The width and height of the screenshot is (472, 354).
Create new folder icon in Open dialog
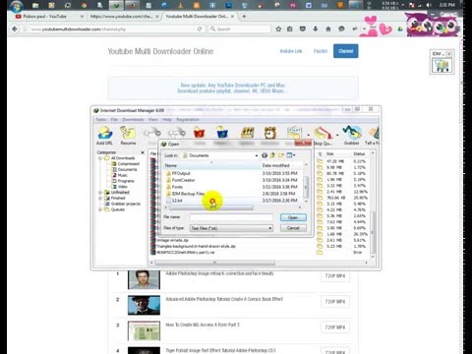(x=281, y=155)
